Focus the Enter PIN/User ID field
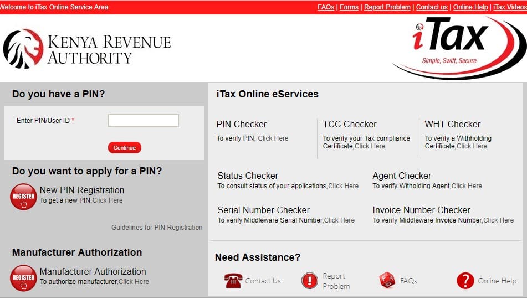The image size is (527, 299). 144,121
